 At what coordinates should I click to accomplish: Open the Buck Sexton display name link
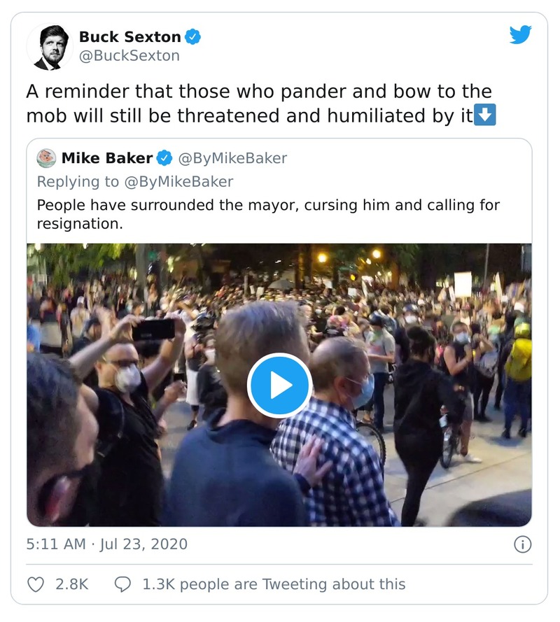point(129,37)
